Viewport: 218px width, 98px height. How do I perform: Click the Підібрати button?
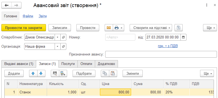tap(84, 73)
